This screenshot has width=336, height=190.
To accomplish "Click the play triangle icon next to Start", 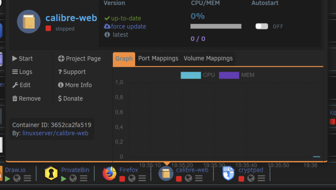I will (x=14, y=58).
